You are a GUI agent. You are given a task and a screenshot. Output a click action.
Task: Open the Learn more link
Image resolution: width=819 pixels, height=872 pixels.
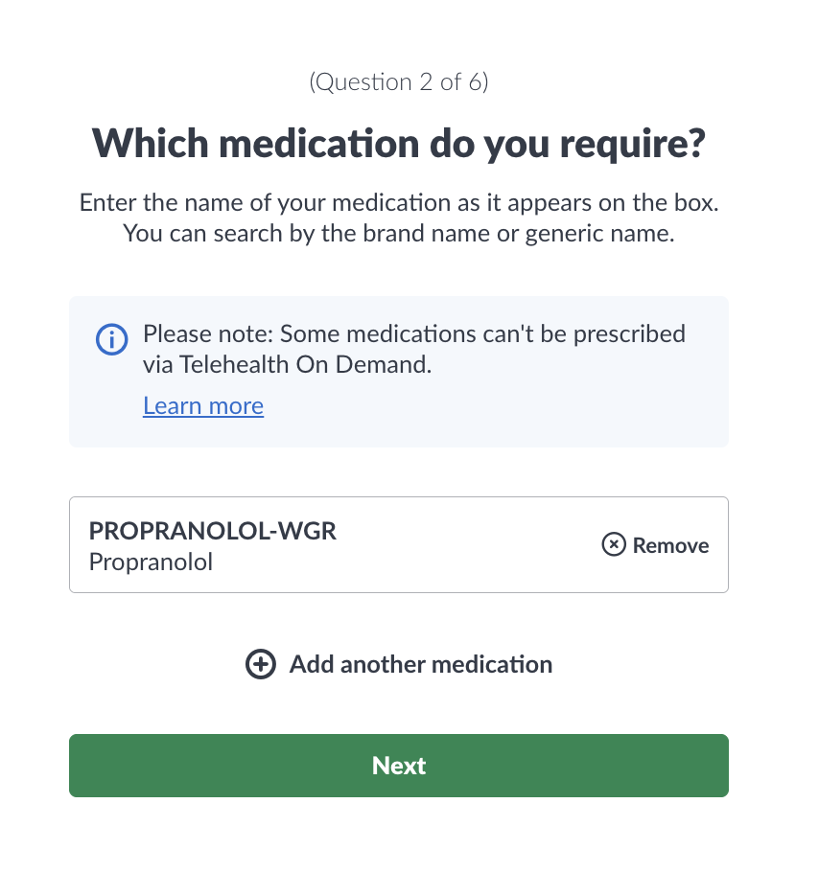(x=203, y=406)
